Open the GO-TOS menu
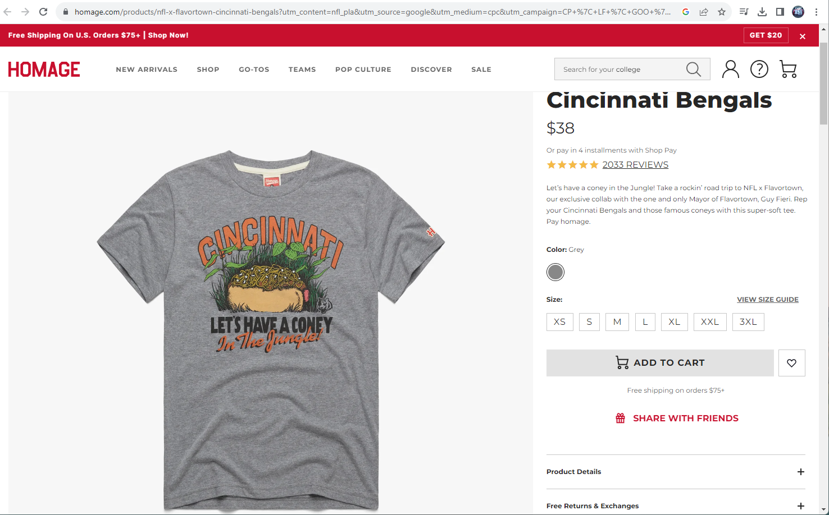This screenshot has width=829, height=515. click(x=254, y=70)
